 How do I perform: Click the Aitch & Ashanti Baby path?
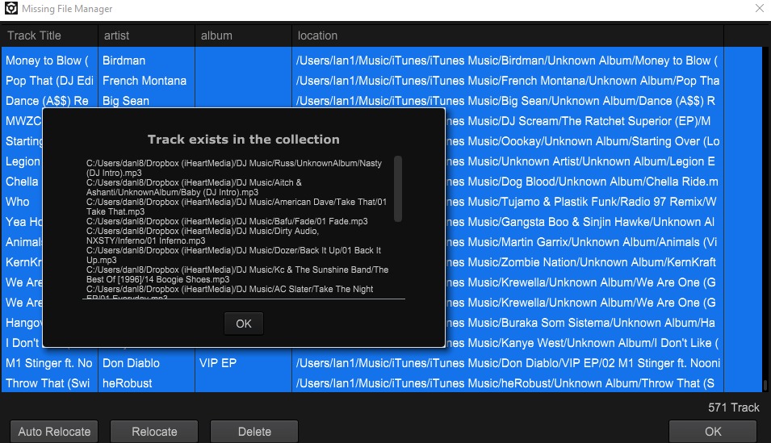pos(194,187)
